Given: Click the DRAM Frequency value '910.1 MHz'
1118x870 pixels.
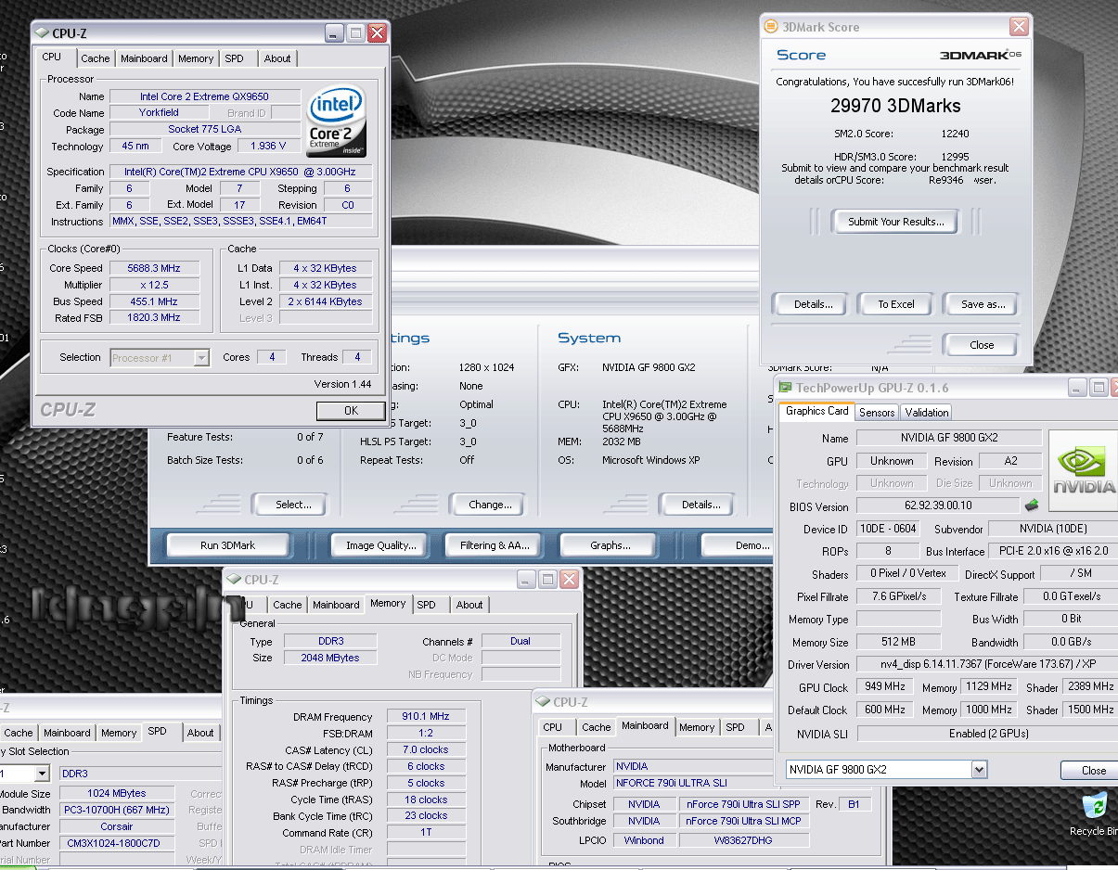Looking at the screenshot, I should point(426,717).
